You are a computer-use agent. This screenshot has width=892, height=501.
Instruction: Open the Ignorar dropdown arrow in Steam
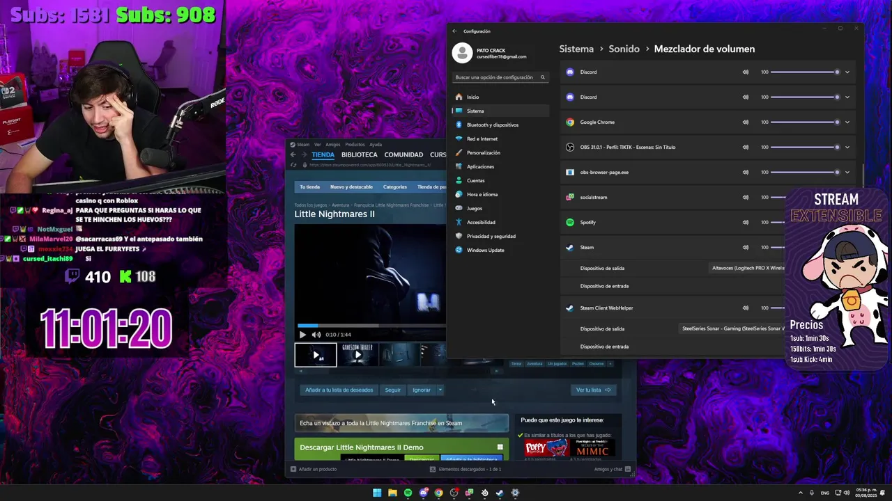440,390
